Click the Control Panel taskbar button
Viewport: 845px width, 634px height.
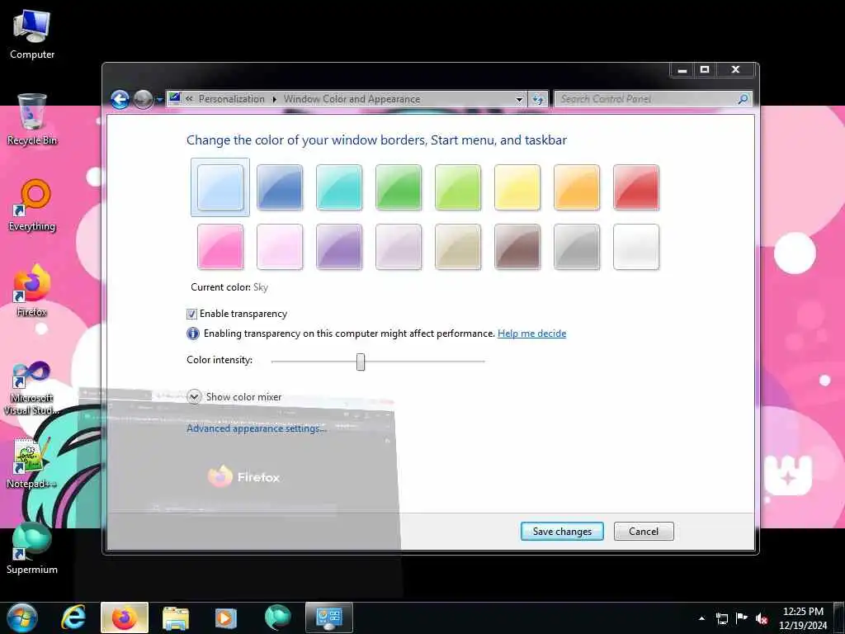tap(328, 617)
